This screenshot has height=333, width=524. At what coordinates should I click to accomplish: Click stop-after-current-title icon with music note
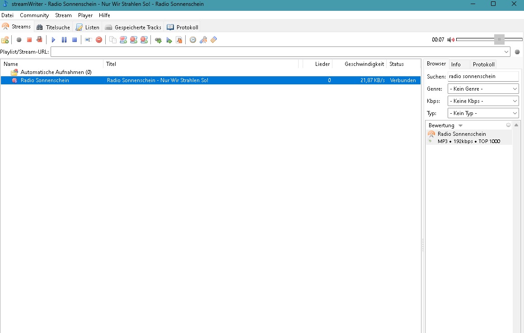tap(39, 40)
